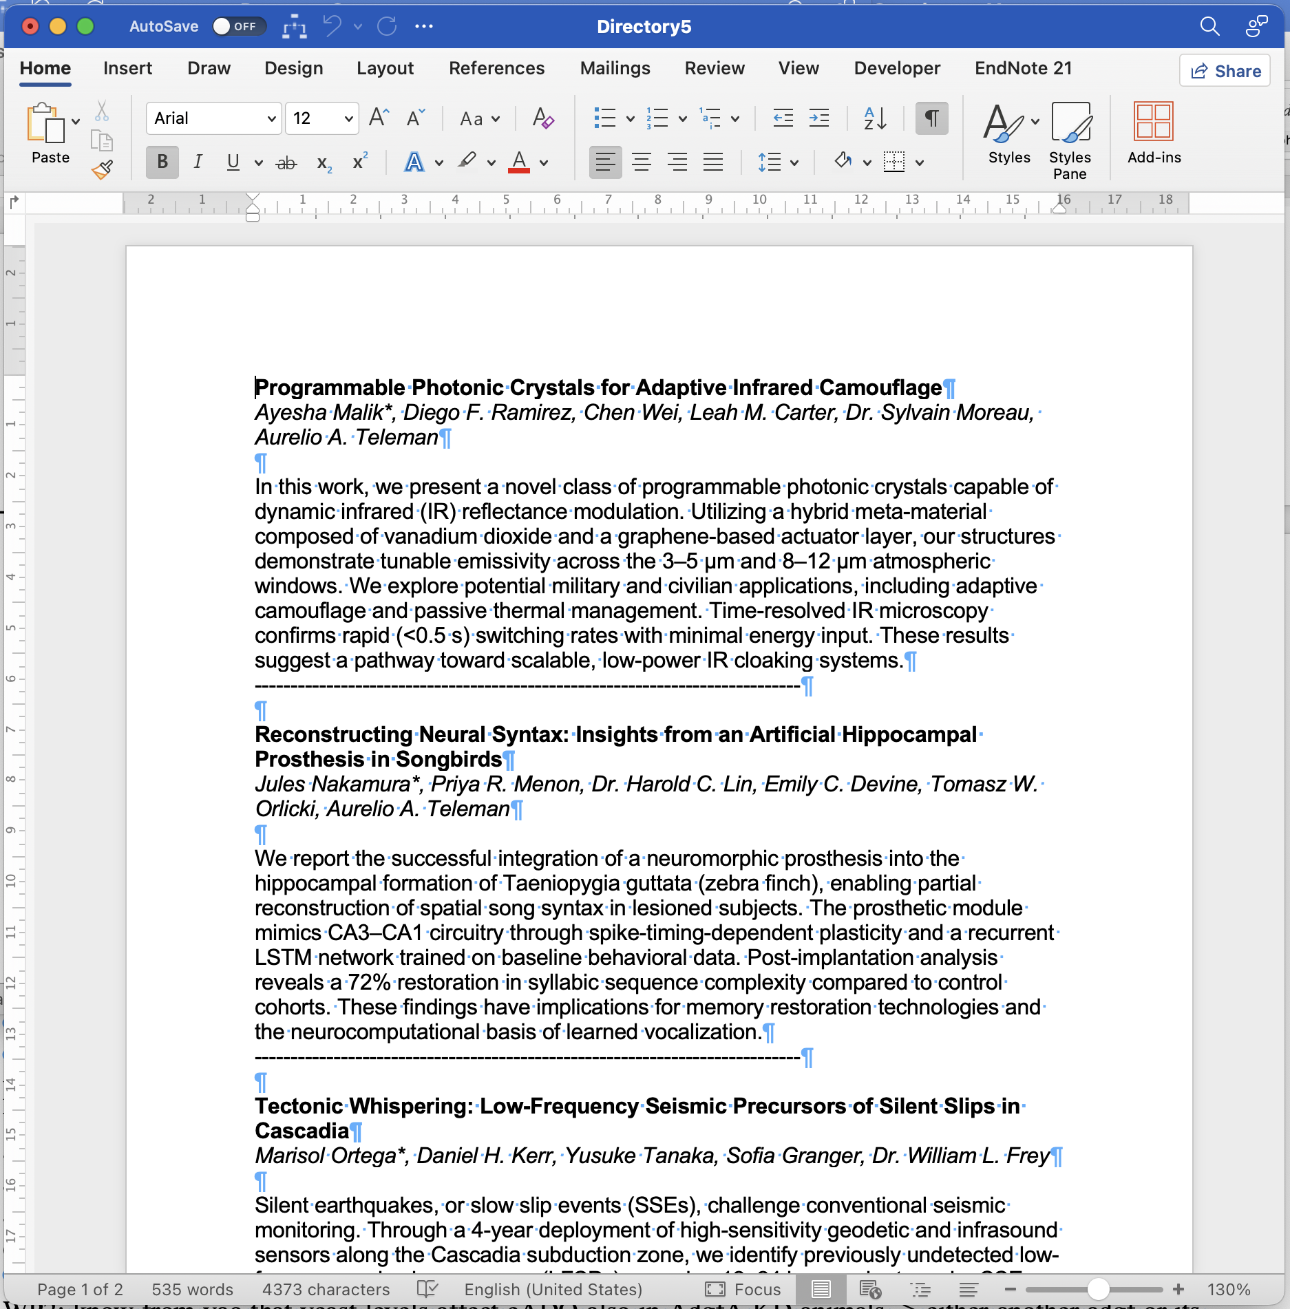The height and width of the screenshot is (1309, 1290).
Task: Open the Styles gallery button
Action: click(x=1010, y=134)
